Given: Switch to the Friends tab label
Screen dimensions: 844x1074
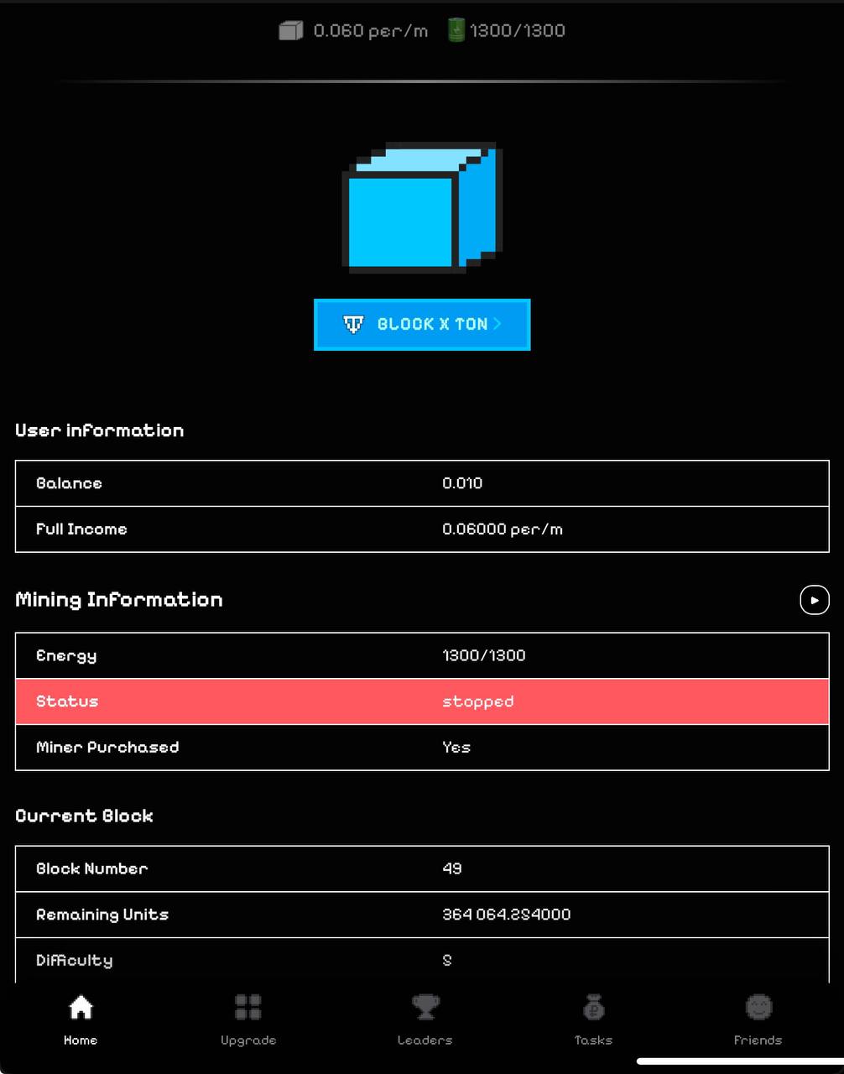Looking at the screenshot, I should [758, 1040].
